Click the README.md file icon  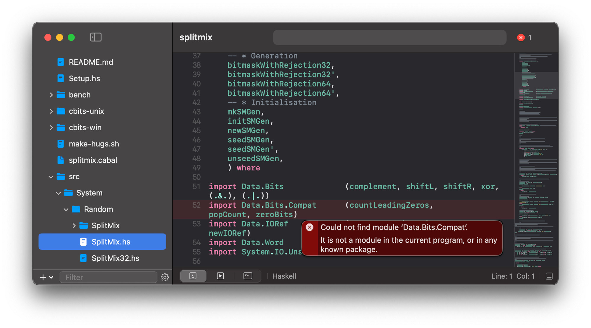(x=61, y=62)
